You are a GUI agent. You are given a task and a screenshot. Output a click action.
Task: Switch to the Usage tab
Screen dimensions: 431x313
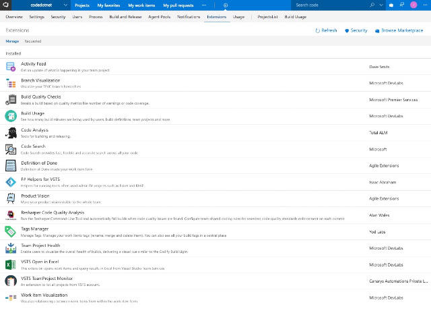(238, 17)
